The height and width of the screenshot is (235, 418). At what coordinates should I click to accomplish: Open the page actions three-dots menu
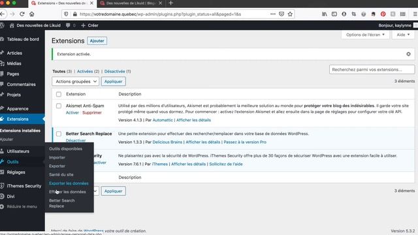pos(273,14)
